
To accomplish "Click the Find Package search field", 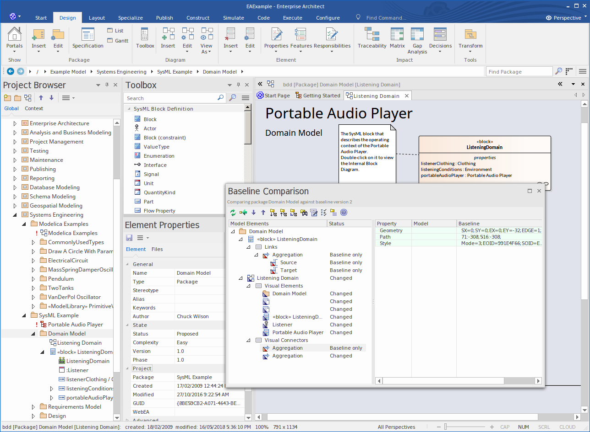I will point(519,72).
